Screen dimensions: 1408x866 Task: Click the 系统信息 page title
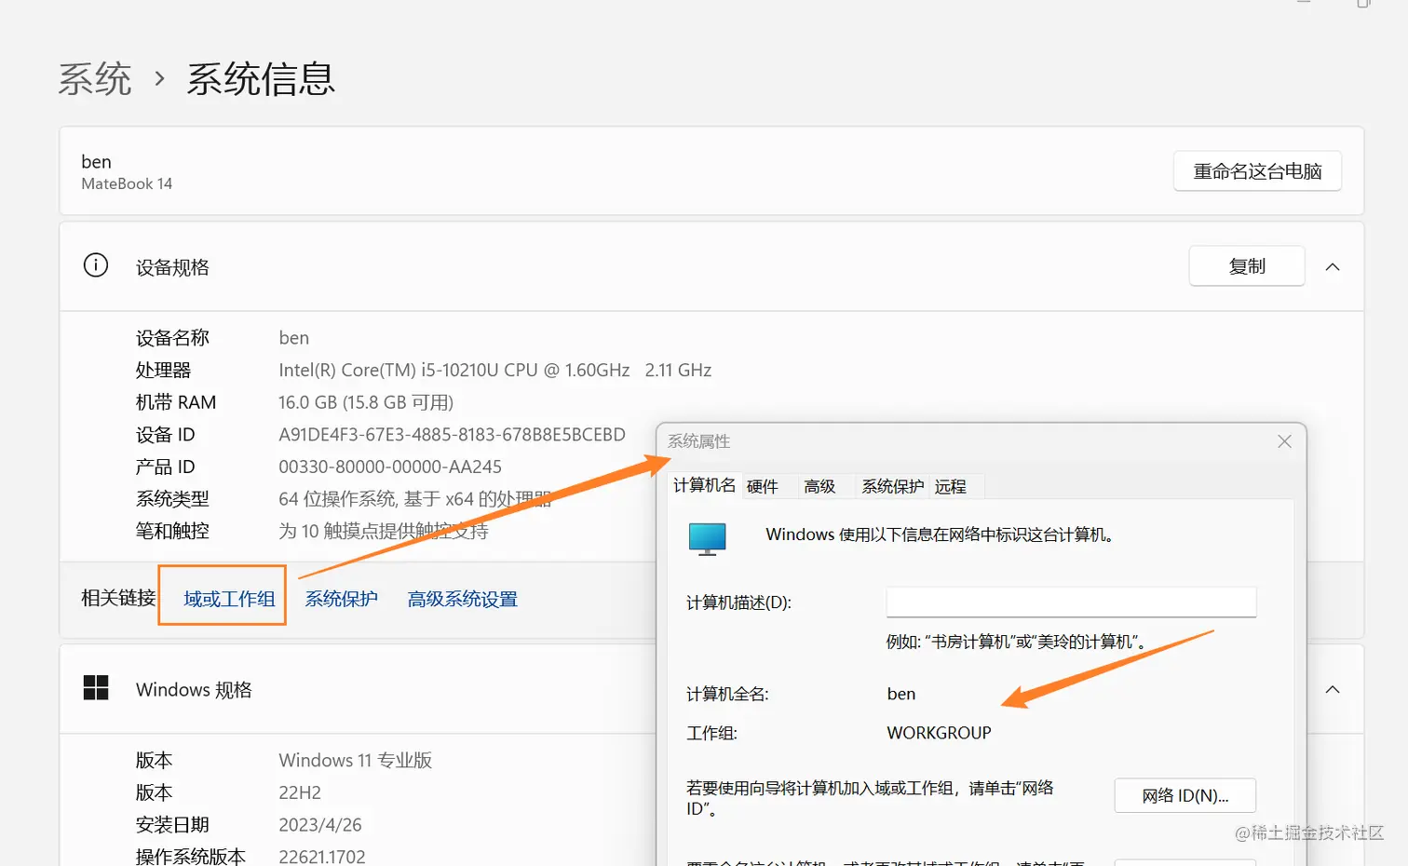pyautogui.click(x=261, y=78)
